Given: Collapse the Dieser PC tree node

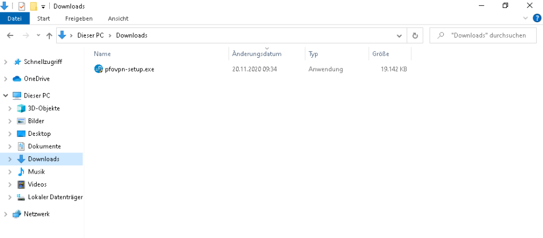Looking at the screenshot, I should (6, 95).
